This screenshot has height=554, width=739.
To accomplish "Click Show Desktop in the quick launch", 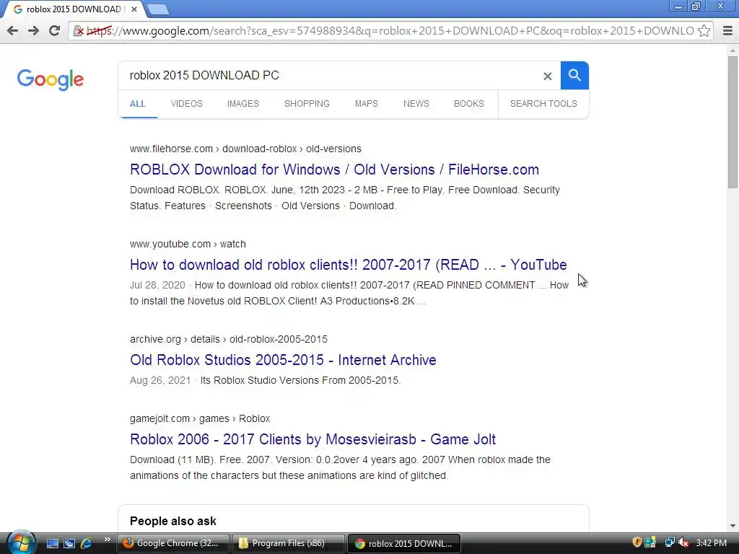I will [52, 543].
